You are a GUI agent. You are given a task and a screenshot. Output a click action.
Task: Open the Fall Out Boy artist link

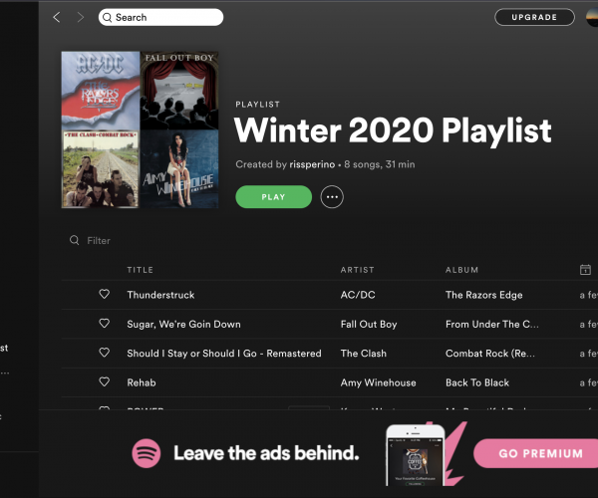tap(369, 325)
